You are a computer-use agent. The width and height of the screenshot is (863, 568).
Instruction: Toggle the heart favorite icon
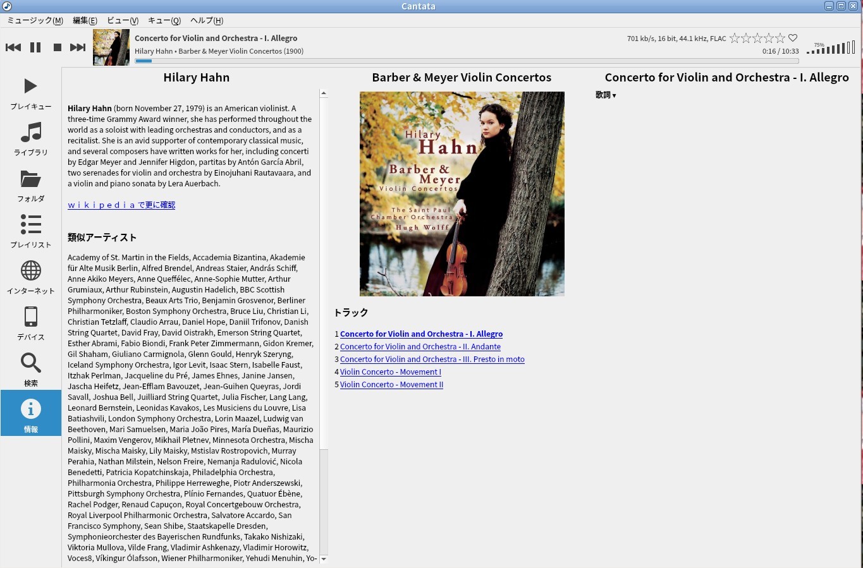(x=793, y=39)
